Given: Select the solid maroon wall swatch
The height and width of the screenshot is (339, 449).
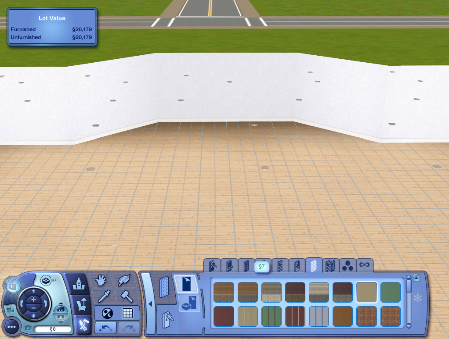Looking at the screenshot, I should (224, 316).
